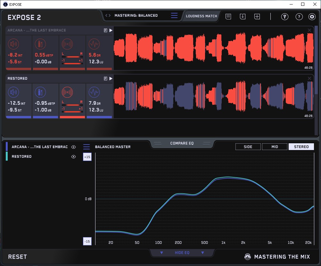
Task: Click the -8.2 INT loudness value
Action: [x=15, y=55]
